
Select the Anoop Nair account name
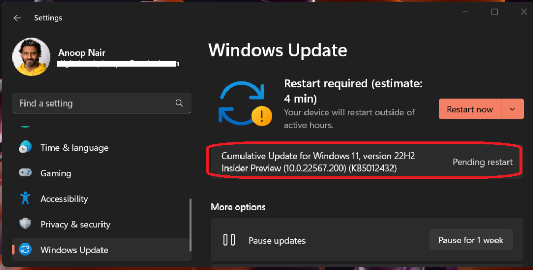[82, 53]
